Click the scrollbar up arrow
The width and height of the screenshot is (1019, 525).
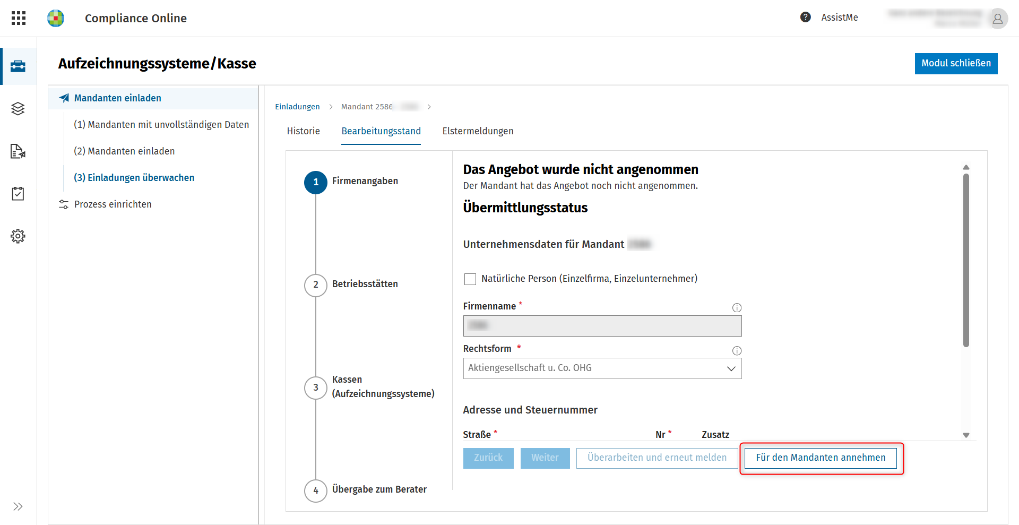[966, 167]
